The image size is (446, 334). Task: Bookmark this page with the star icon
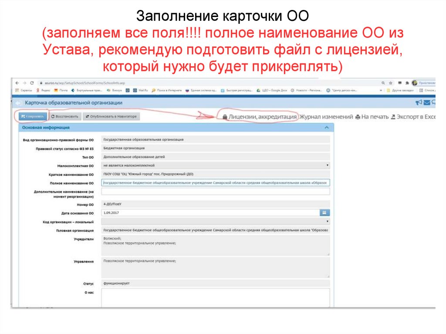[x=391, y=83]
